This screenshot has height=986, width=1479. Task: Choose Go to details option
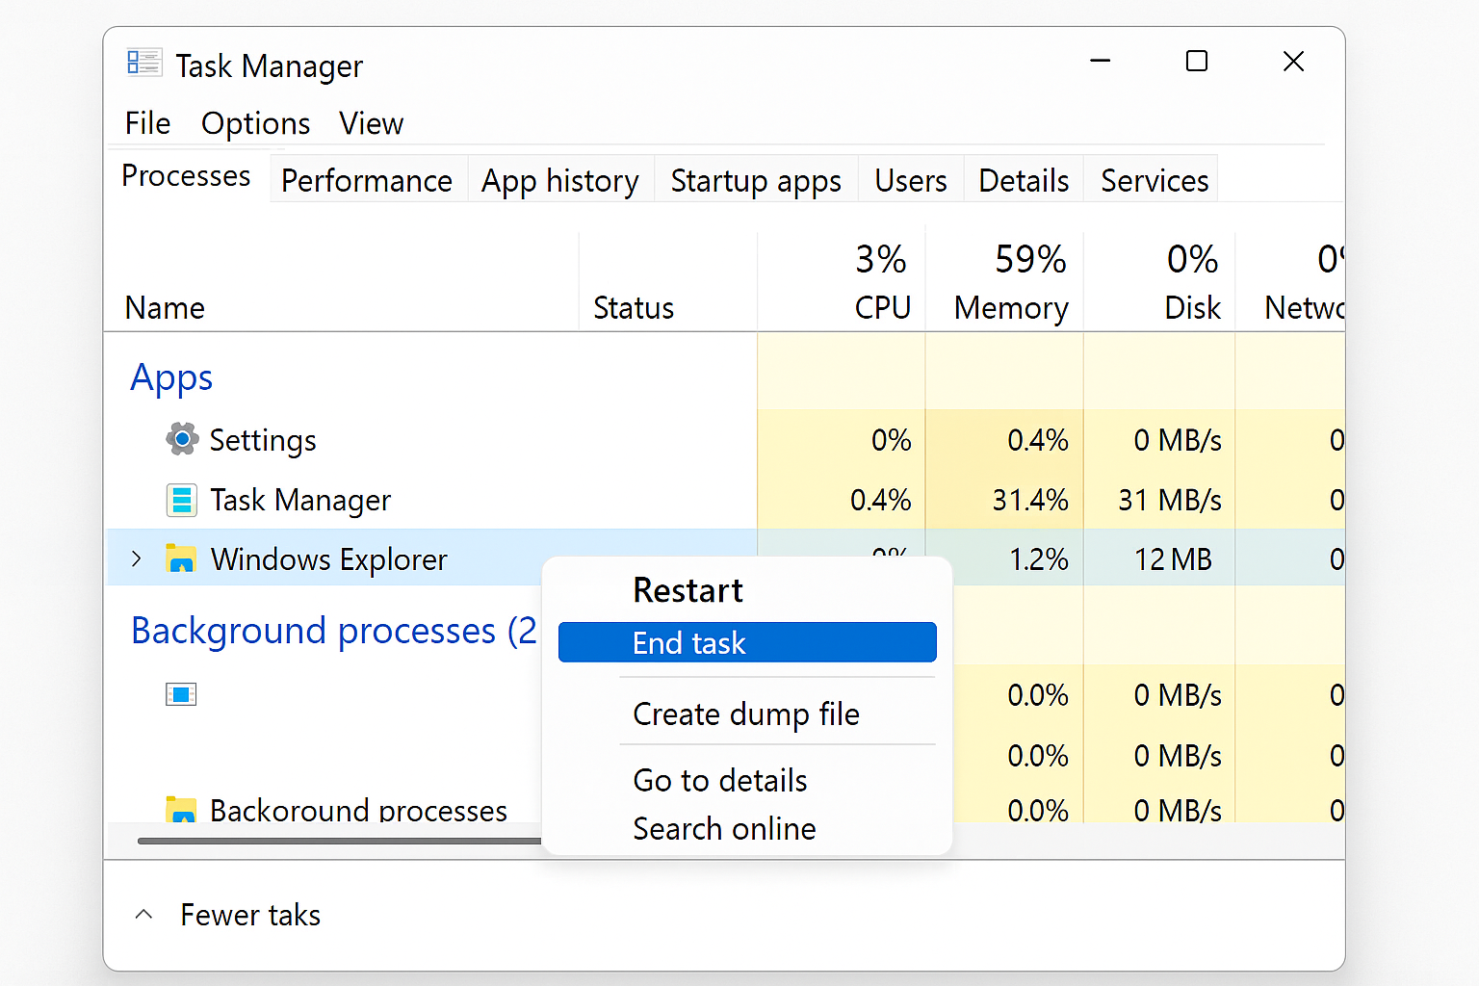coord(719,780)
